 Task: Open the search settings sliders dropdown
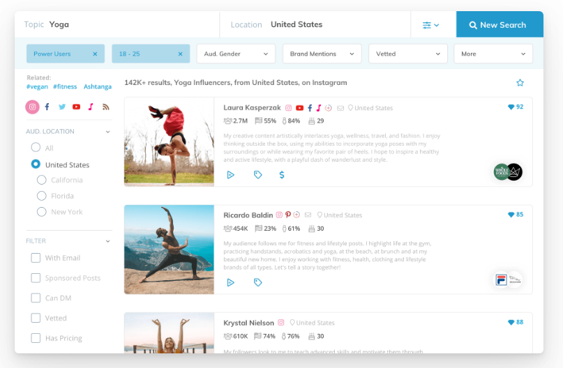(431, 25)
